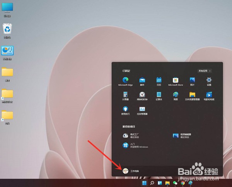Open Notepad (记事本) from pinned apps

point(159,96)
